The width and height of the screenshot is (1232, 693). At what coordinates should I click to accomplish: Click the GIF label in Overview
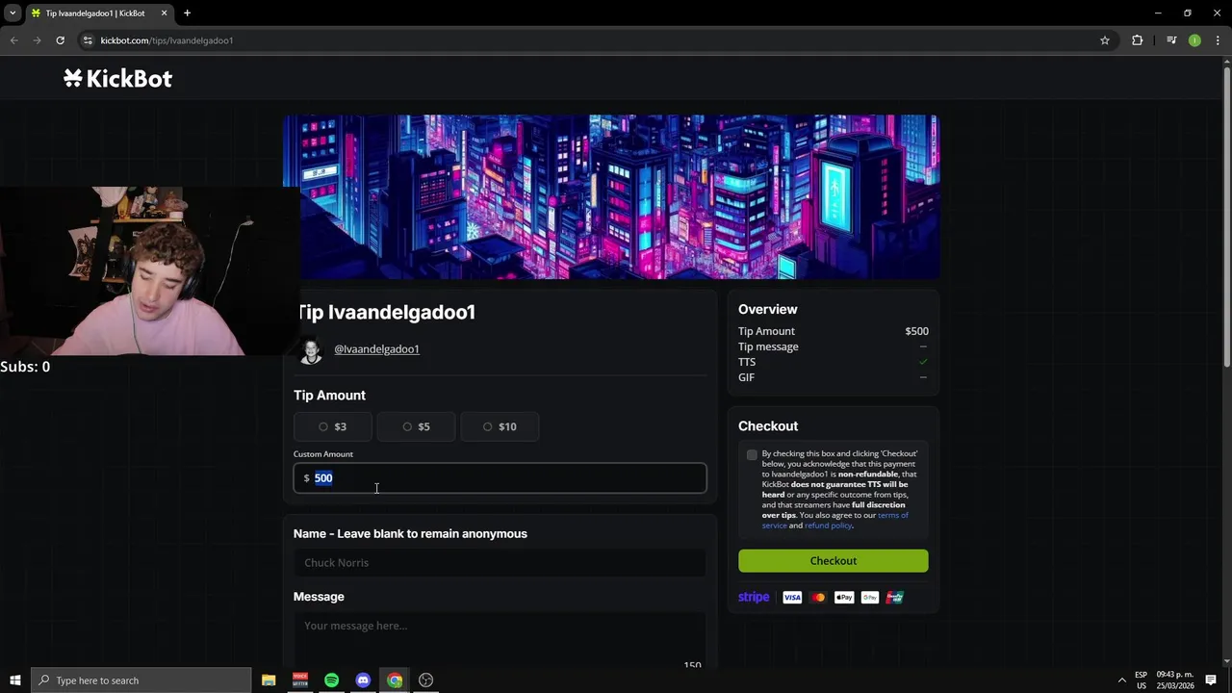[746, 377]
